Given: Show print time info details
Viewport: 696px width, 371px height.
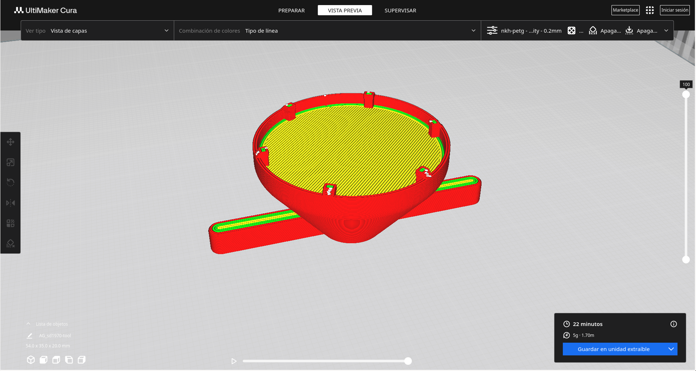Looking at the screenshot, I should pyautogui.click(x=674, y=324).
